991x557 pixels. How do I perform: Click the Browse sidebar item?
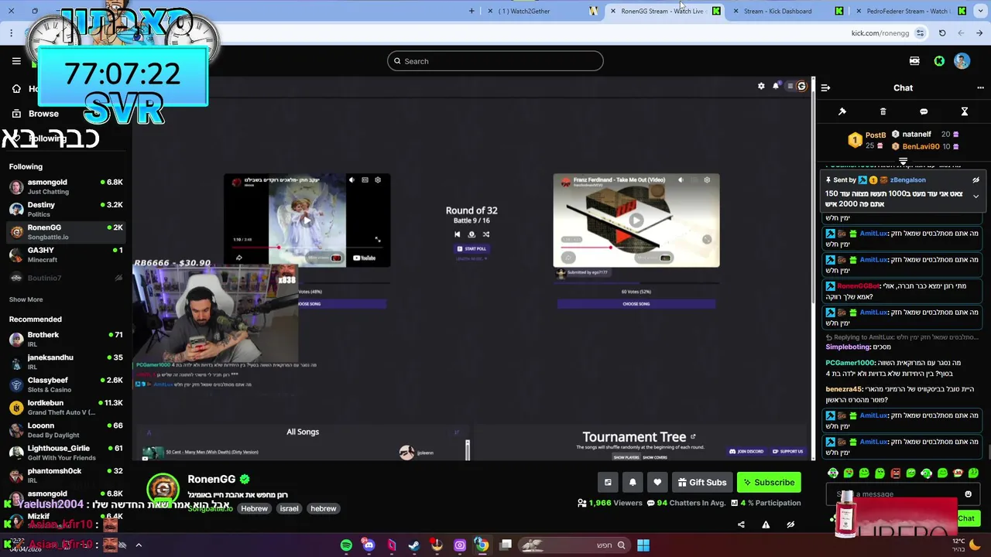(43, 114)
